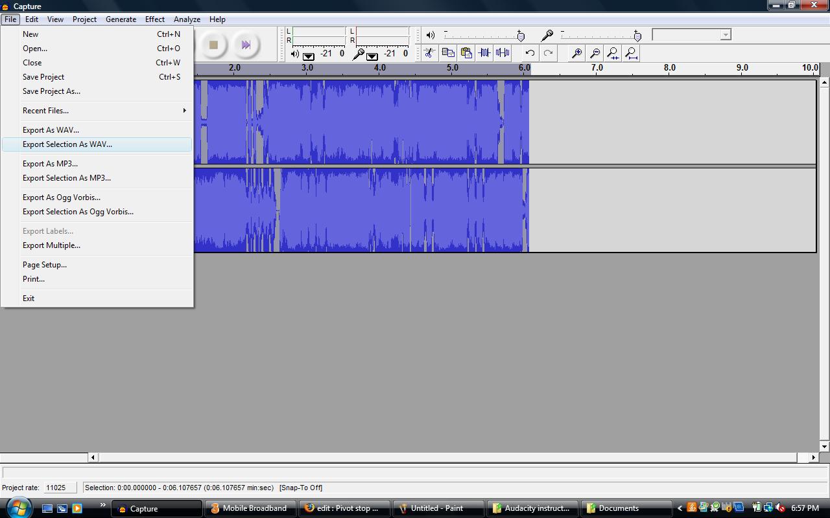Image resolution: width=830 pixels, height=518 pixels.
Task: Click the Trim outside selection icon
Action: click(484, 53)
